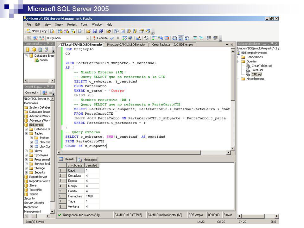Screen dimensions: 304x228
Task: Open the Query menu
Action: pos(59,24)
